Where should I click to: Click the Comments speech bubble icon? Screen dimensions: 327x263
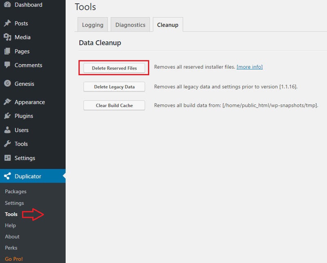click(7, 65)
